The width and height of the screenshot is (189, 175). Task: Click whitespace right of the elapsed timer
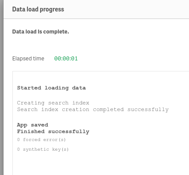click(x=132, y=59)
